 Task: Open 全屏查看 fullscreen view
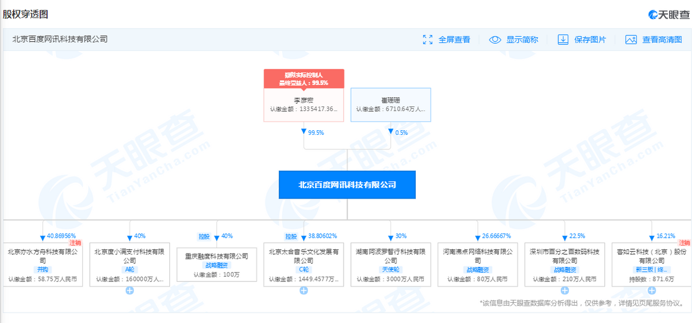454,39
